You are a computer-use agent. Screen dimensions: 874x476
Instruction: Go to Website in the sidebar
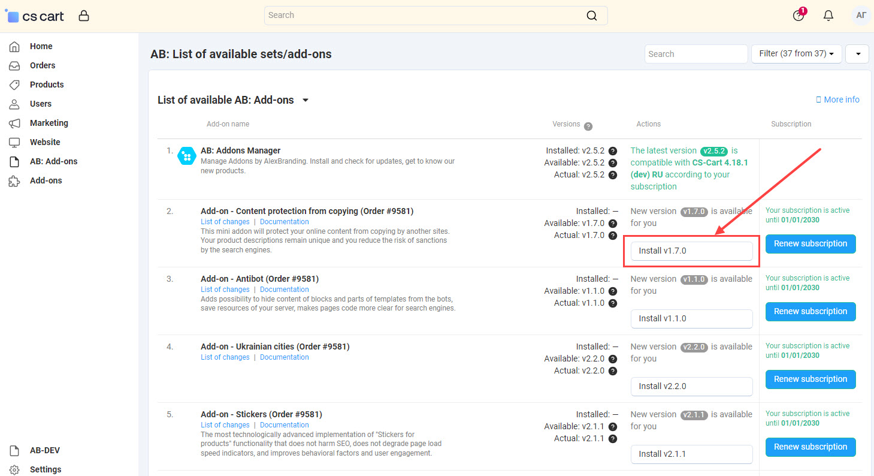pos(45,142)
